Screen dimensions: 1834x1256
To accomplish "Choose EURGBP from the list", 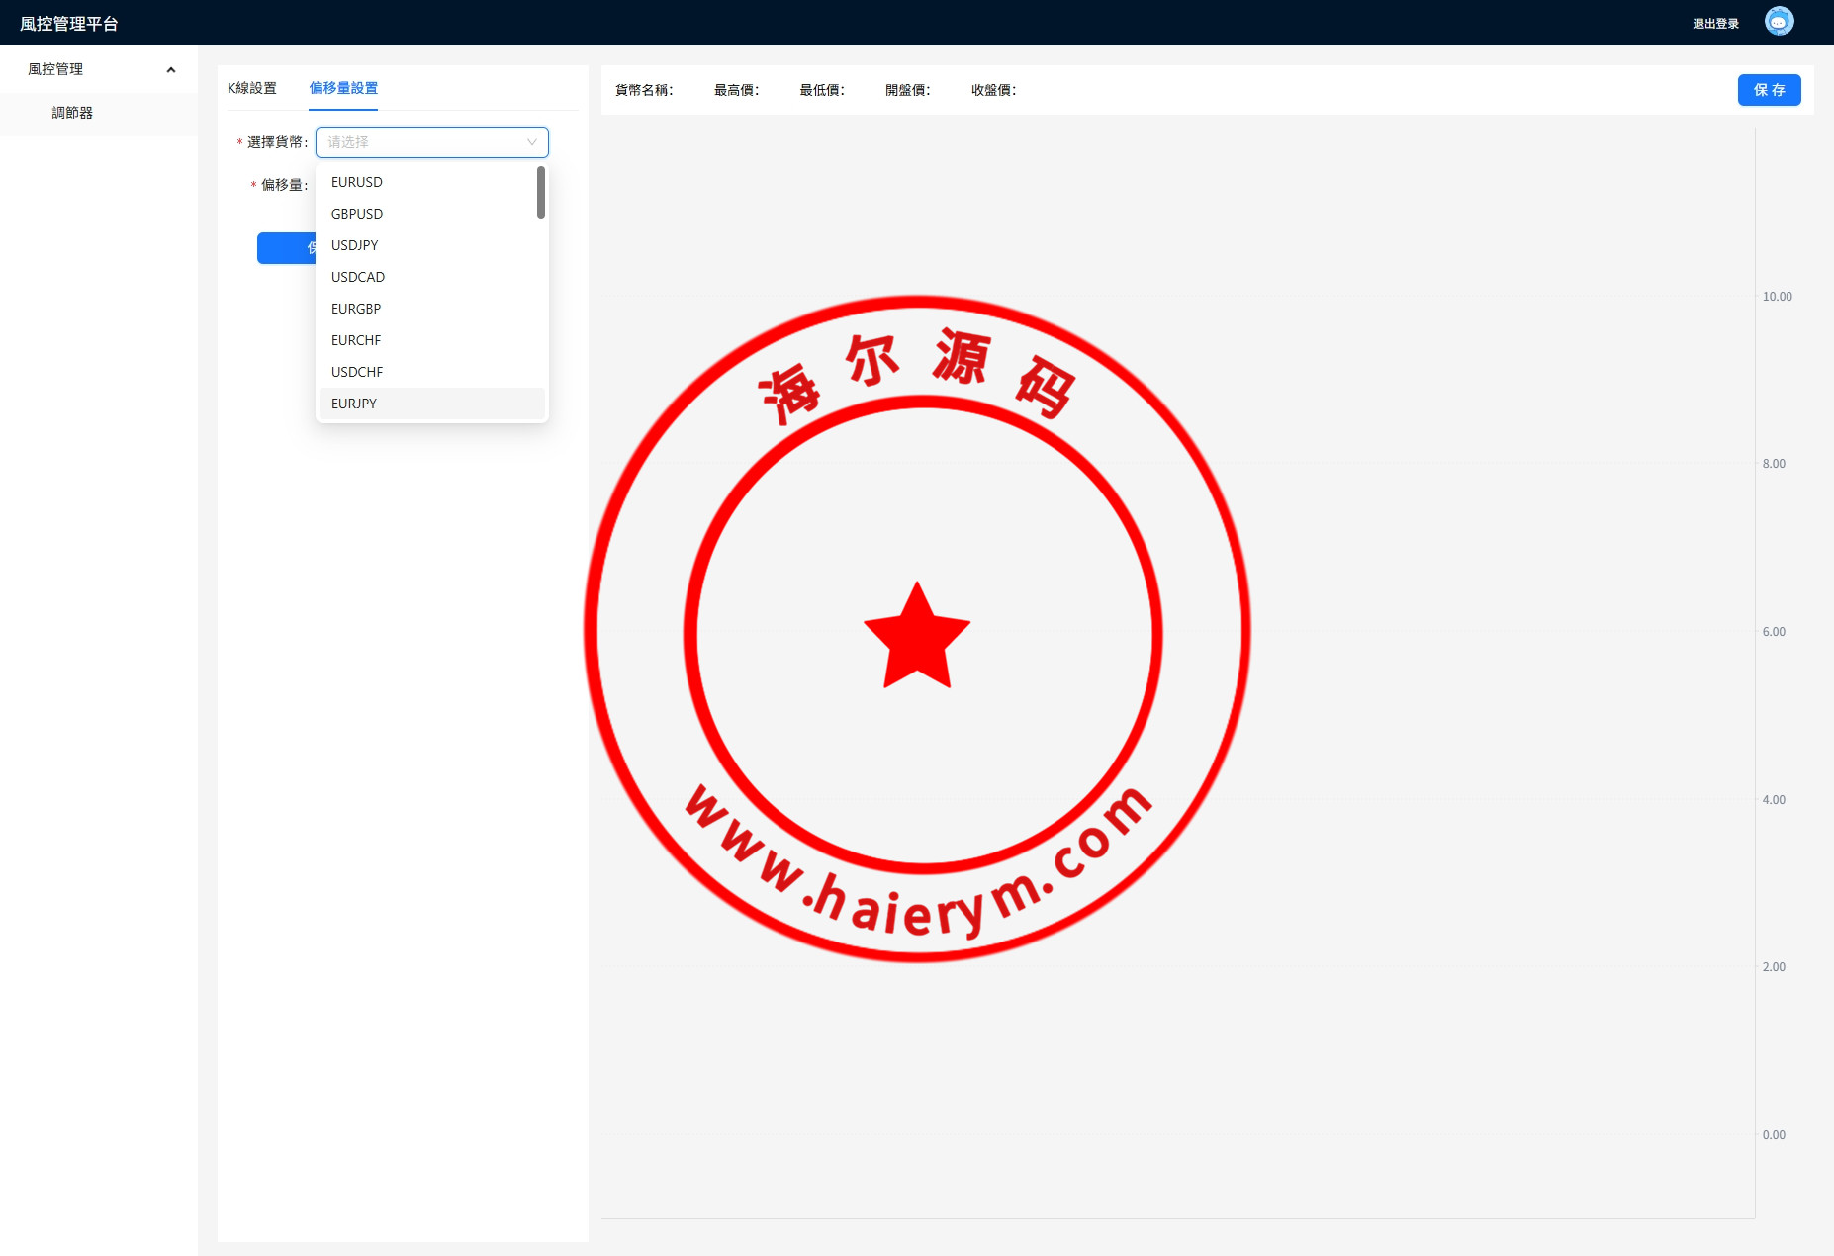I will tap(356, 309).
